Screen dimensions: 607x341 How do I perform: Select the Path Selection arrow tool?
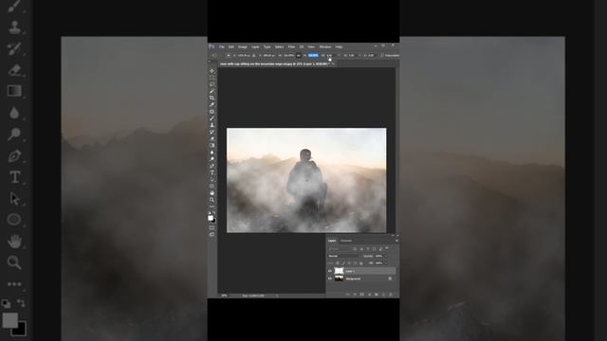coord(212,180)
